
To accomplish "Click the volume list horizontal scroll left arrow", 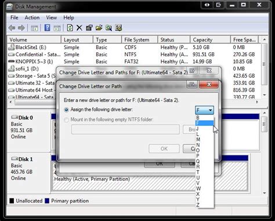I will 10,102.
